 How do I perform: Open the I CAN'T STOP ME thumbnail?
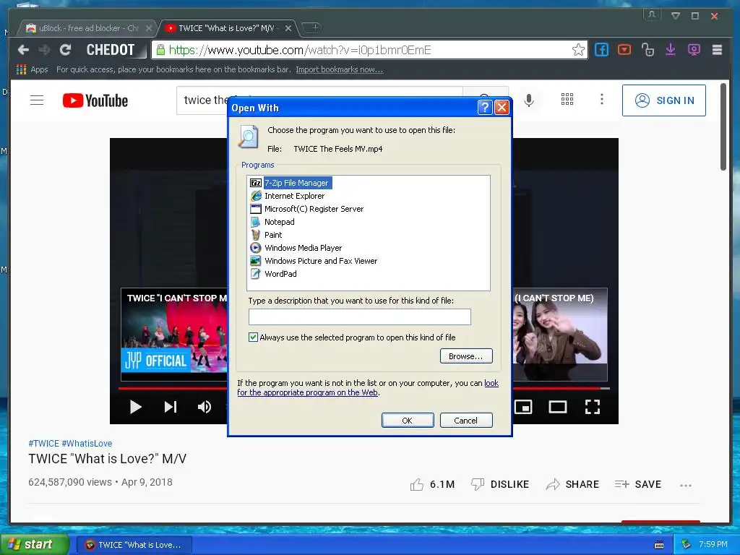tap(174, 334)
